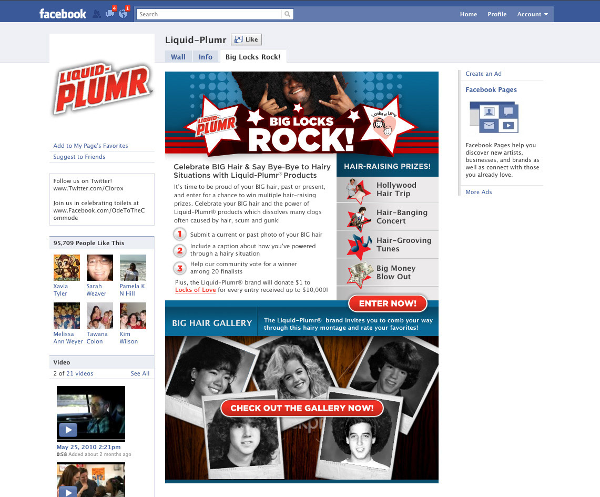
Task: Click the search magnifier icon
Action: point(287,14)
